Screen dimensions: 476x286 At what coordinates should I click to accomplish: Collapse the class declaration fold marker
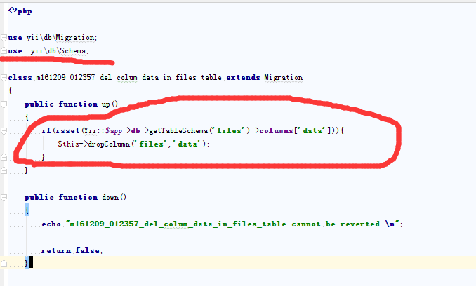click(x=4, y=78)
